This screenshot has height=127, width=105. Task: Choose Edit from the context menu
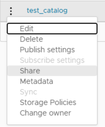52,29
